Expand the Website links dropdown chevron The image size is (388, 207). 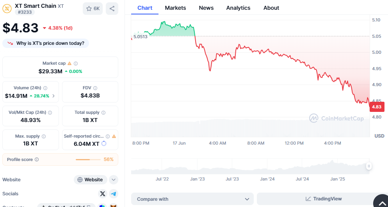coord(114,180)
